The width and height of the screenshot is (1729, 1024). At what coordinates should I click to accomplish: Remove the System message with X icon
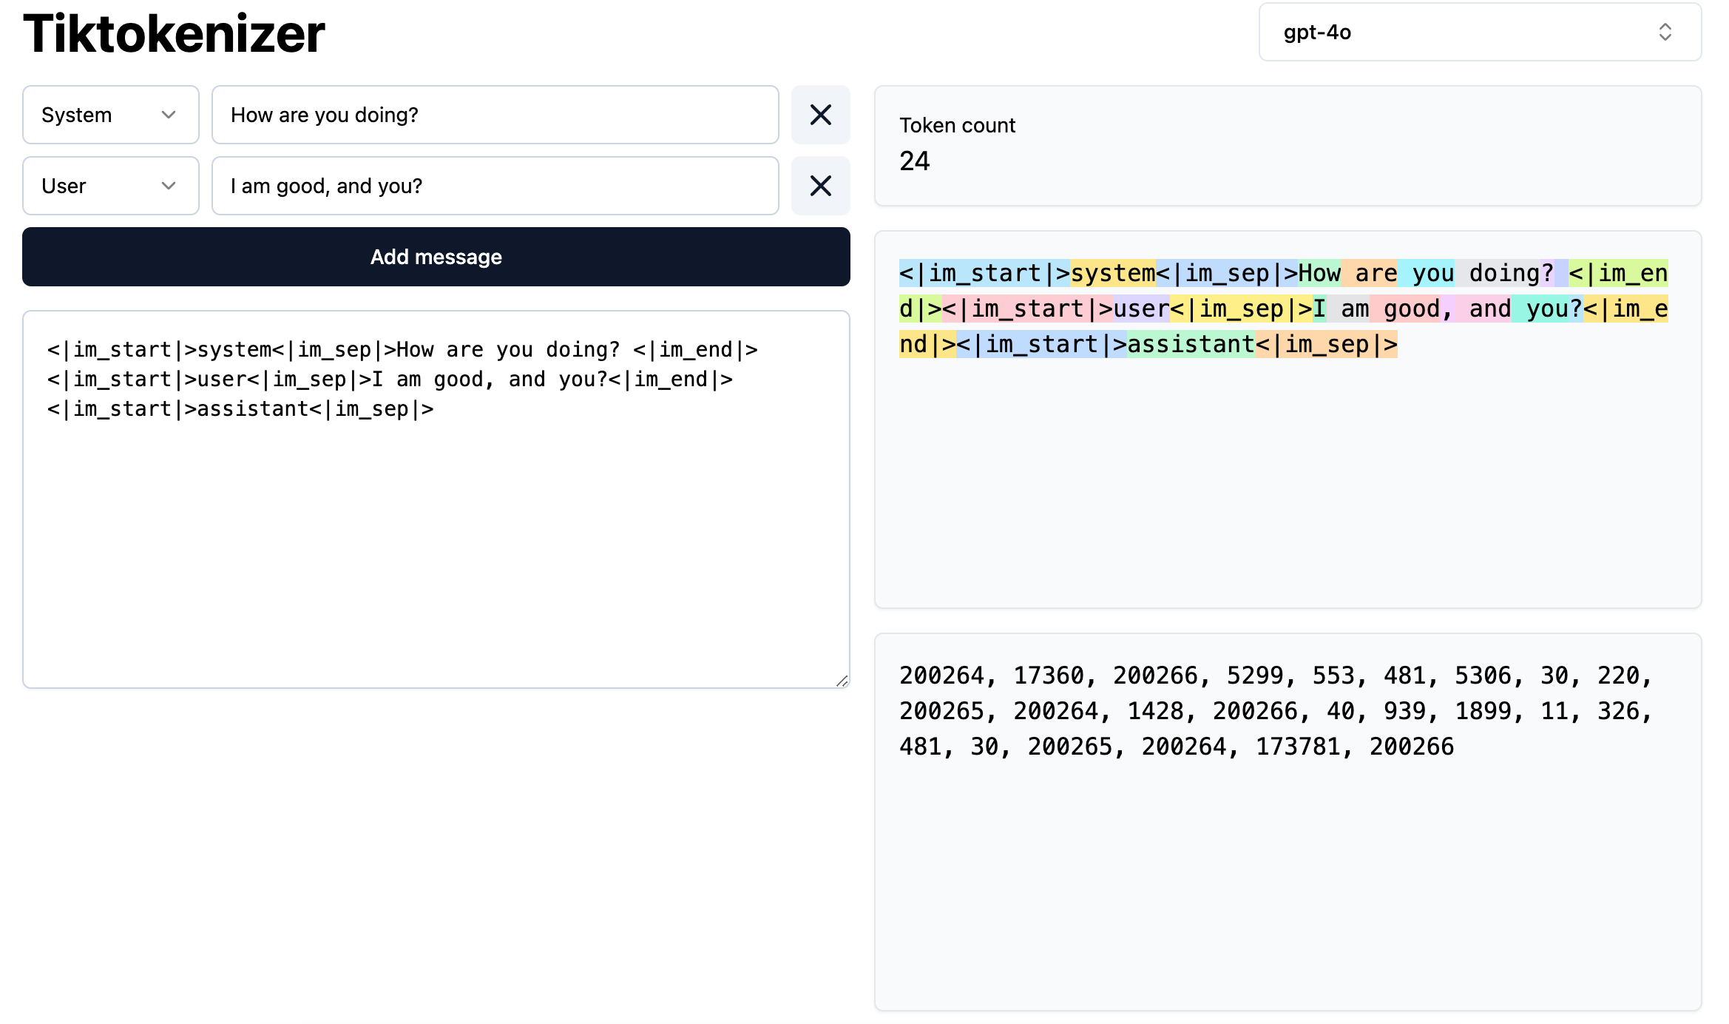coord(820,115)
